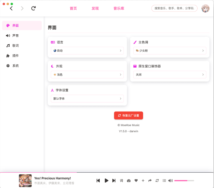
Task: Open the user avatar profile
Action: pos(205,8)
